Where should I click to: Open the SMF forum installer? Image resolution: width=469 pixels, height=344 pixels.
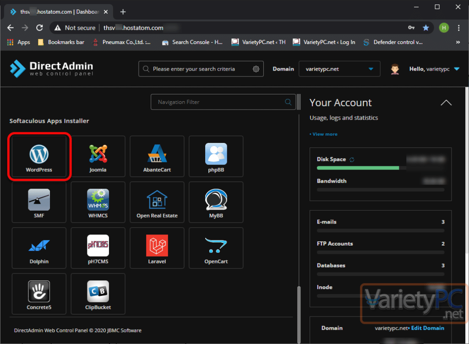coord(39,202)
